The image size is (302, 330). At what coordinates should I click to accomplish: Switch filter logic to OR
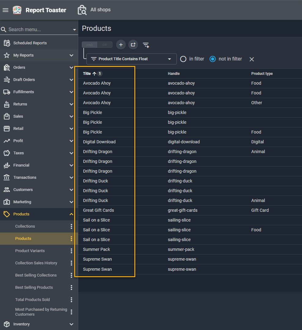[105, 45]
